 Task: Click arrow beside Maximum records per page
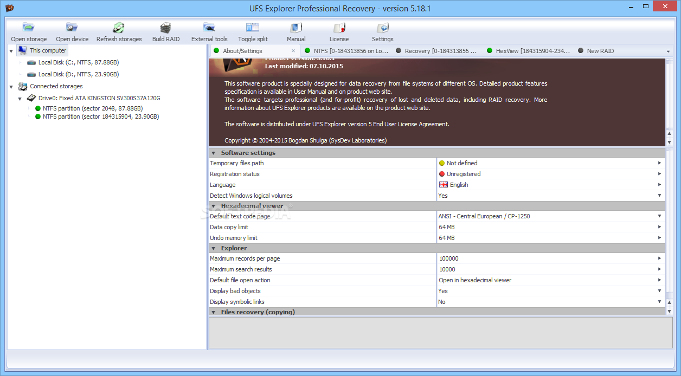click(x=660, y=258)
